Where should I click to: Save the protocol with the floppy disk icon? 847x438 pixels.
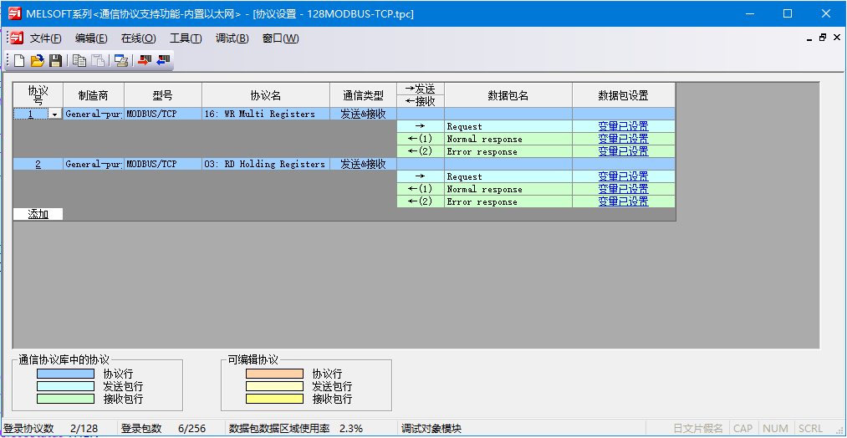(x=55, y=60)
